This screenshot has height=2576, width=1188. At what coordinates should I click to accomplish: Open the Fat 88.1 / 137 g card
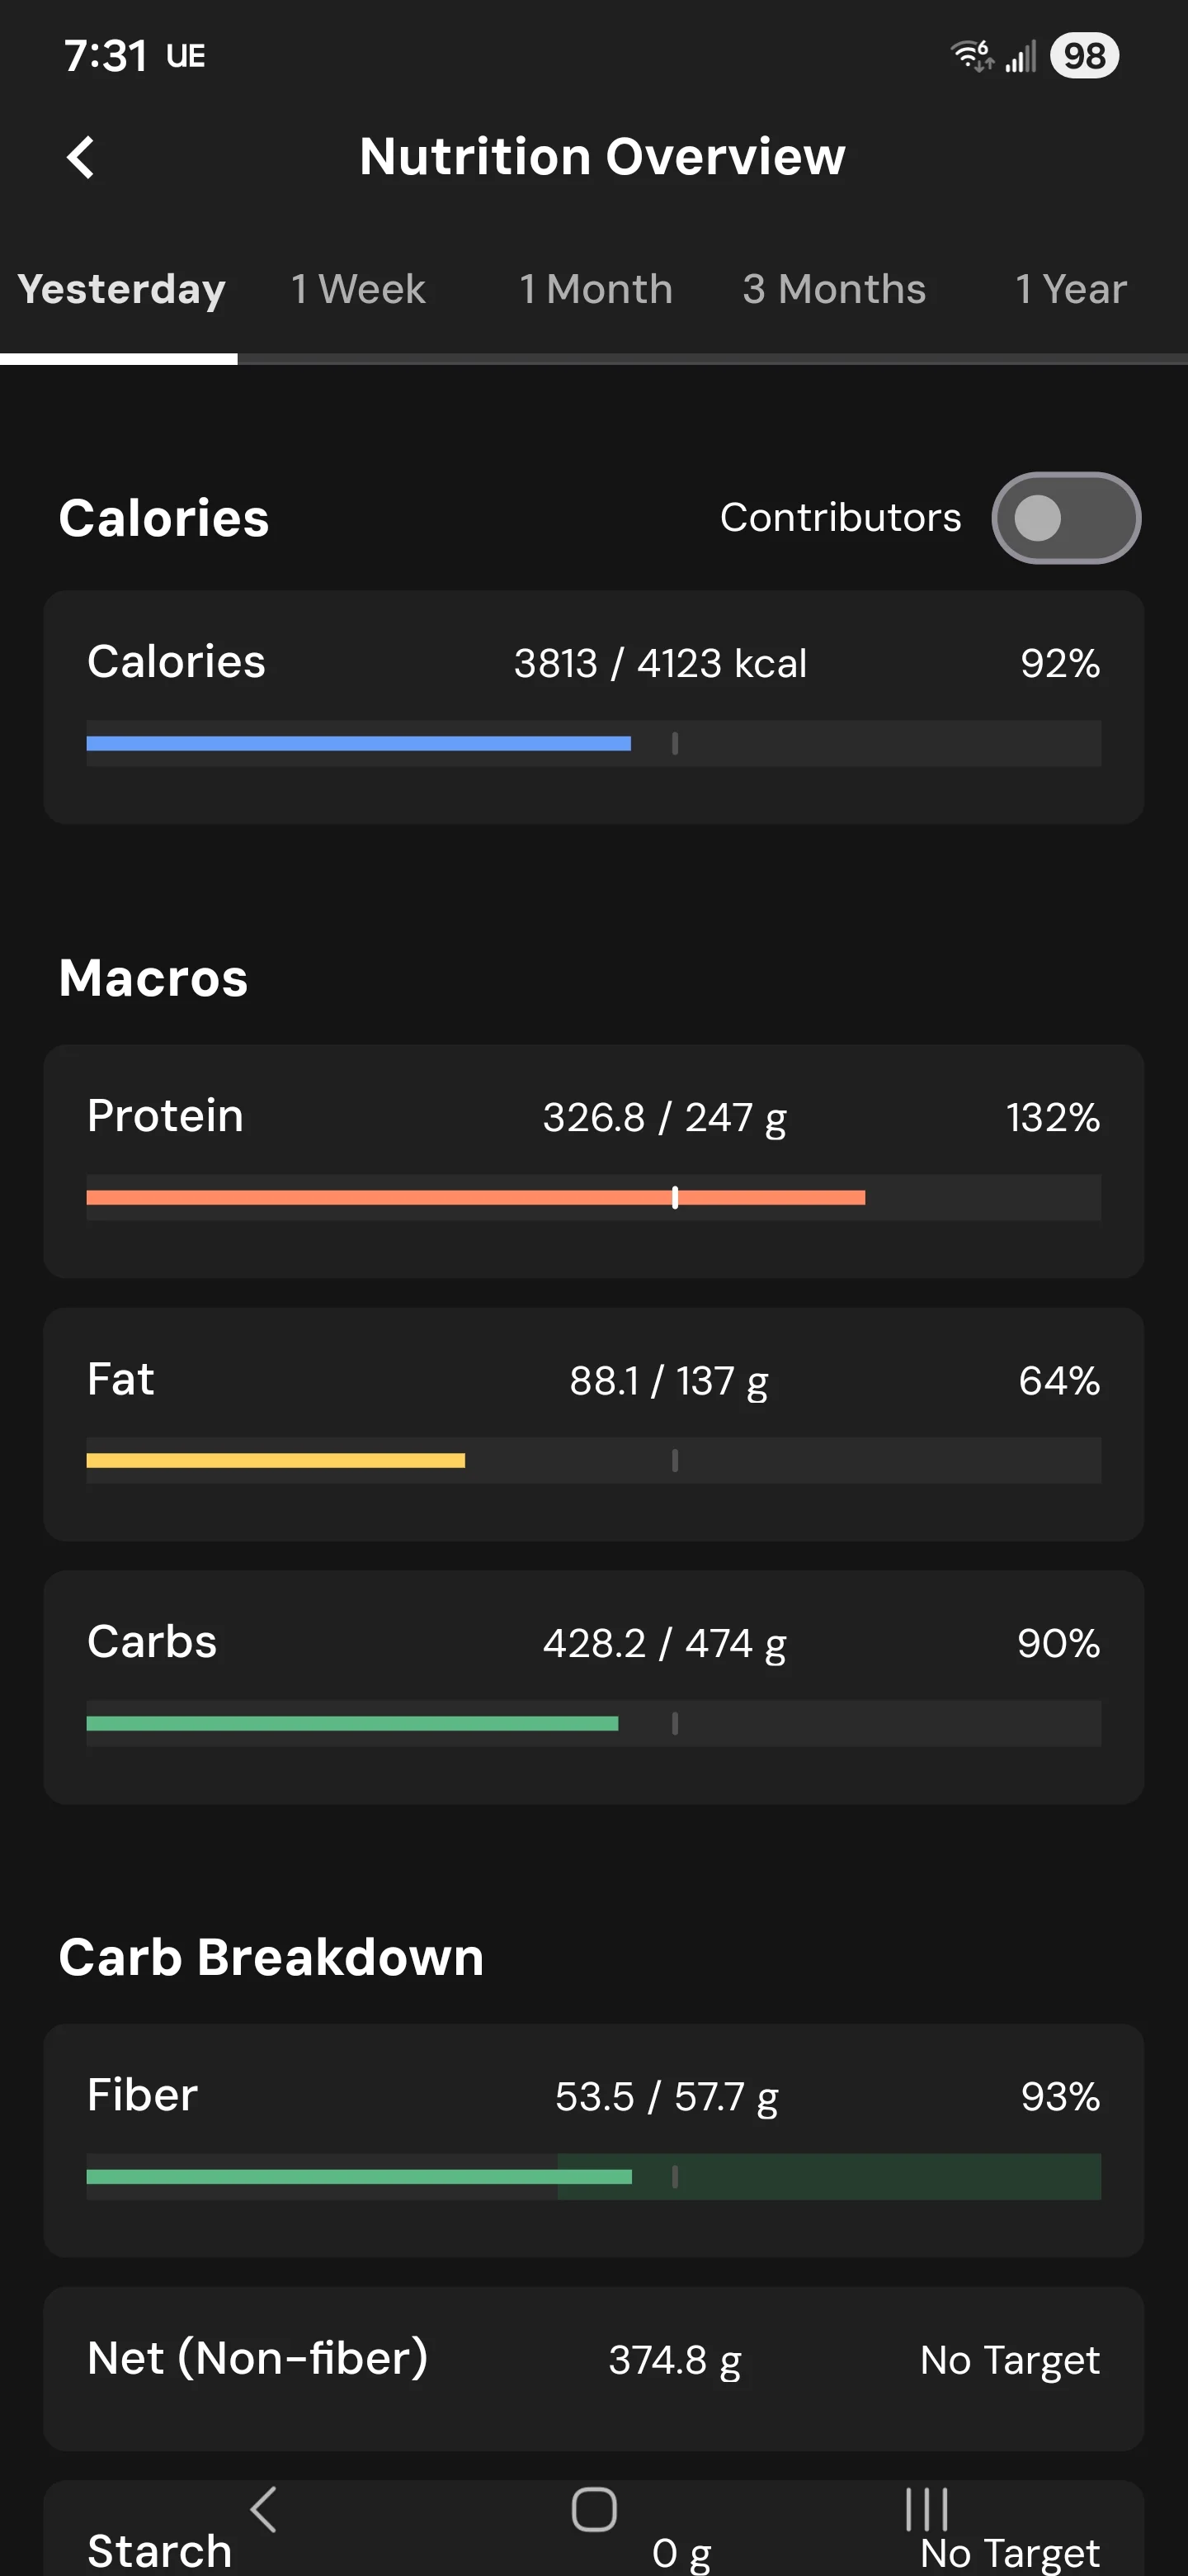tap(593, 1424)
